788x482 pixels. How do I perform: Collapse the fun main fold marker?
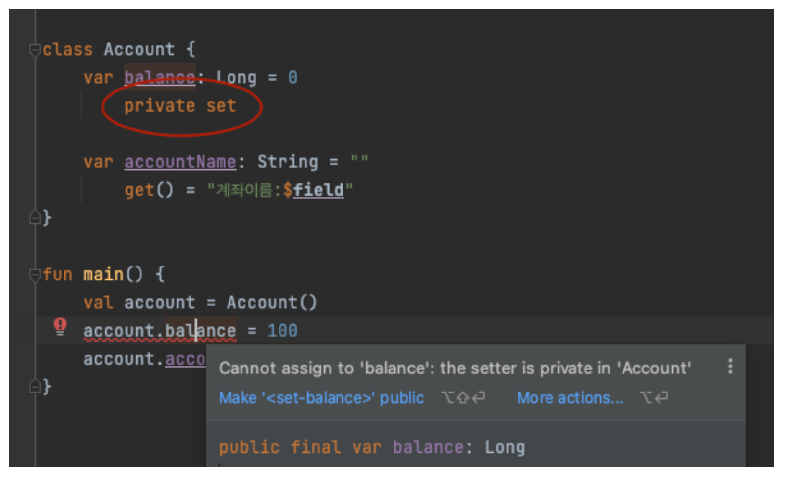tap(35, 275)
